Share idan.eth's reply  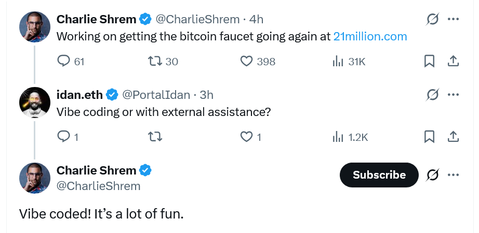pos(453,137)
